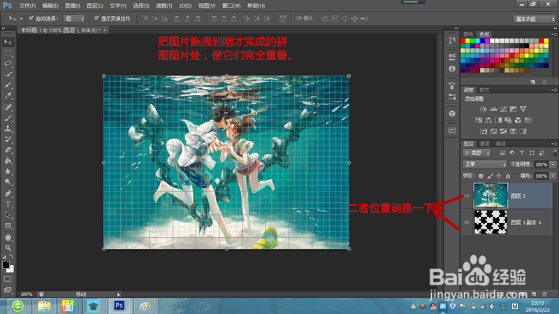This screenshot has width=559, height=314.
Task: Filter layers by text type
Action: (x=521, y=153)
